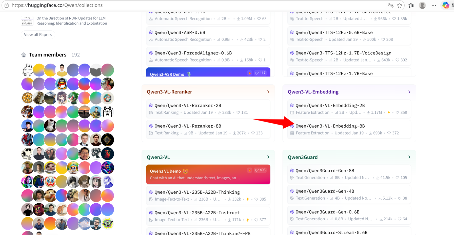Open the browser settings and more menu
This screenshot has width=454, height=235.
point(434,5)
